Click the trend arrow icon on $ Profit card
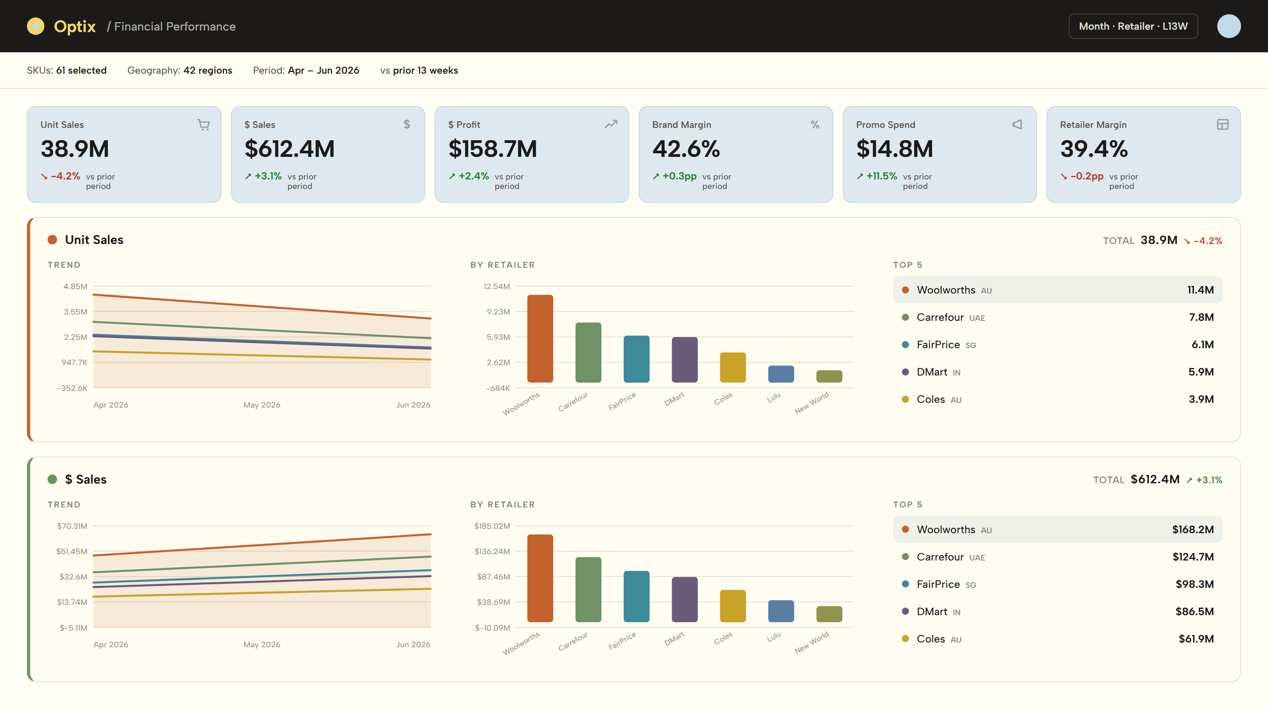 [x=611, y=124]
